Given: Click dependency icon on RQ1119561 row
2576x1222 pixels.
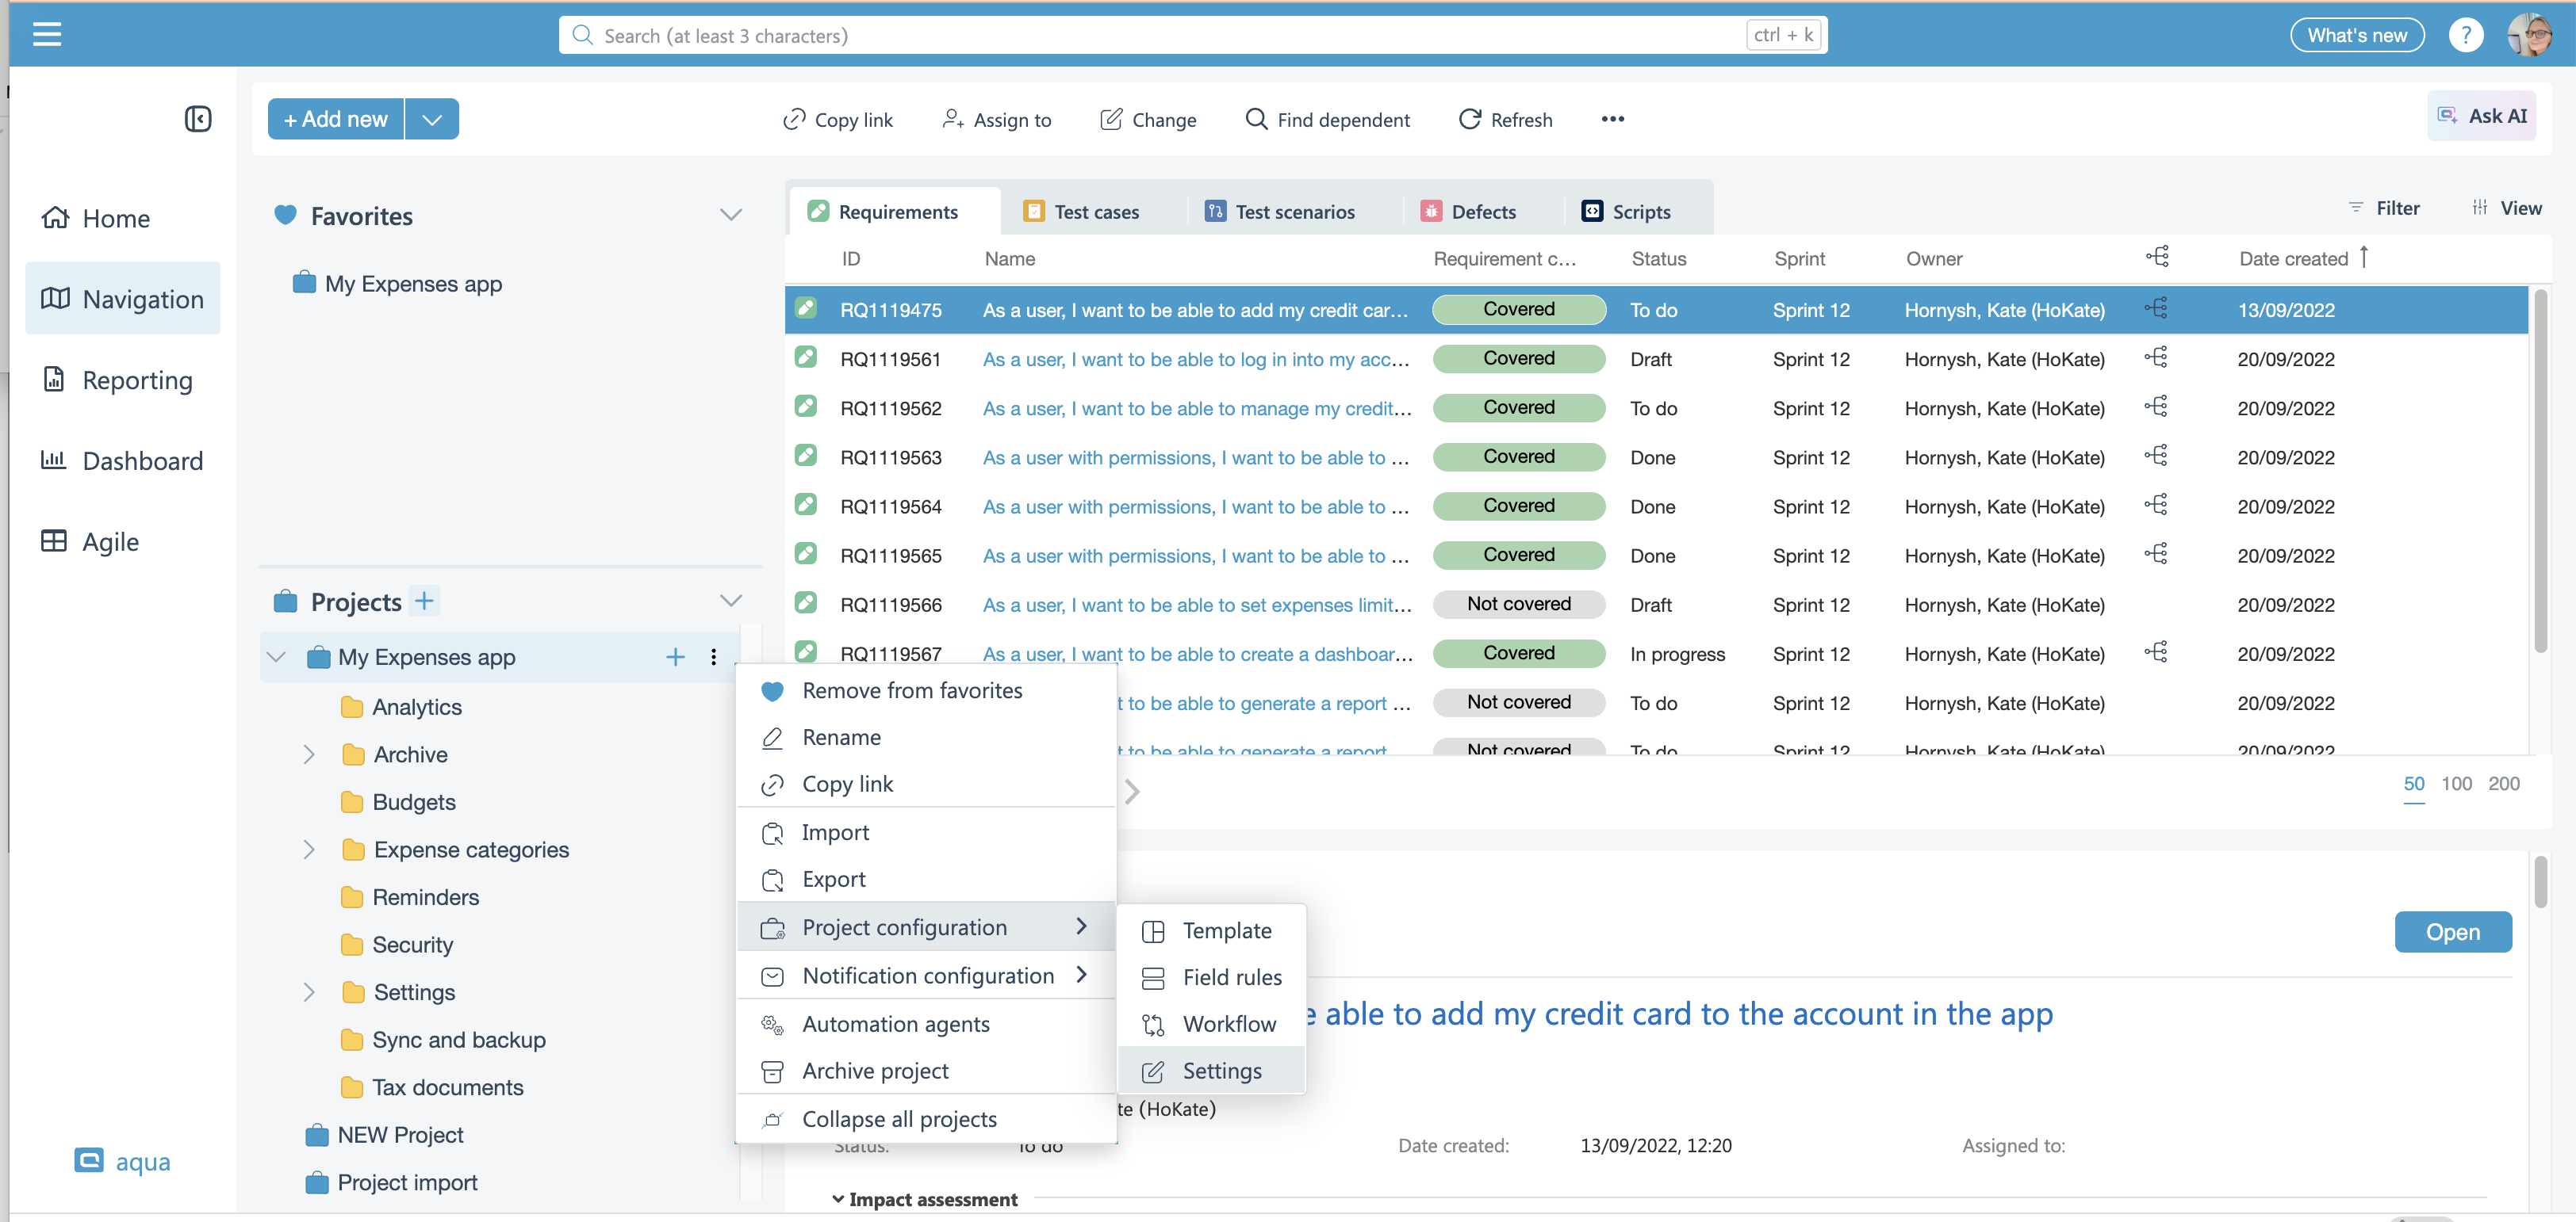Looking at the screenshot, I should [2156, 357].
